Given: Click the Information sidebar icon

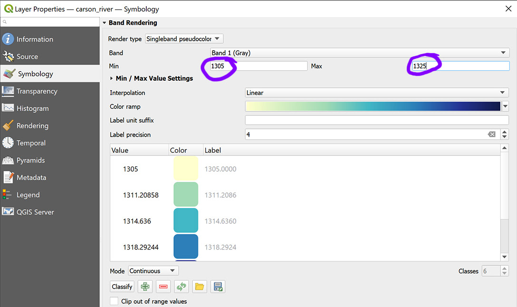Looking at the screenshot, I should pyautogui.click(x=8, y=39).
